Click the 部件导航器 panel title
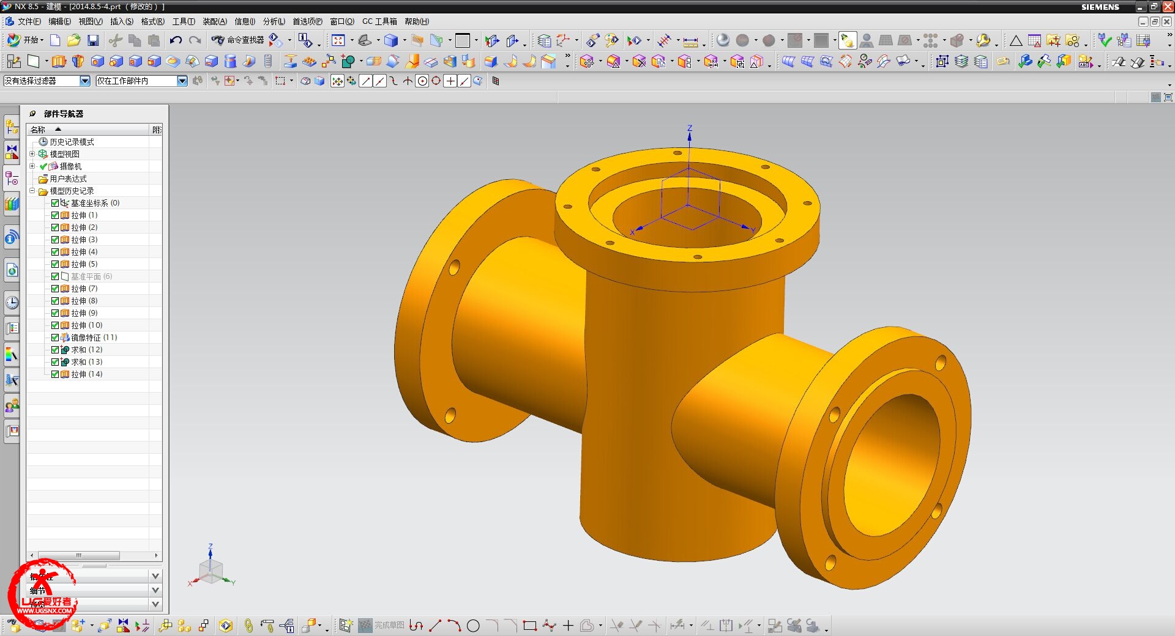1175x636 pixels. pos(64,114)
